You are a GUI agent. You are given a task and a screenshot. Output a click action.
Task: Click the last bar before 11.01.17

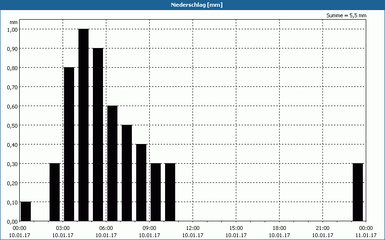(358, 192)
